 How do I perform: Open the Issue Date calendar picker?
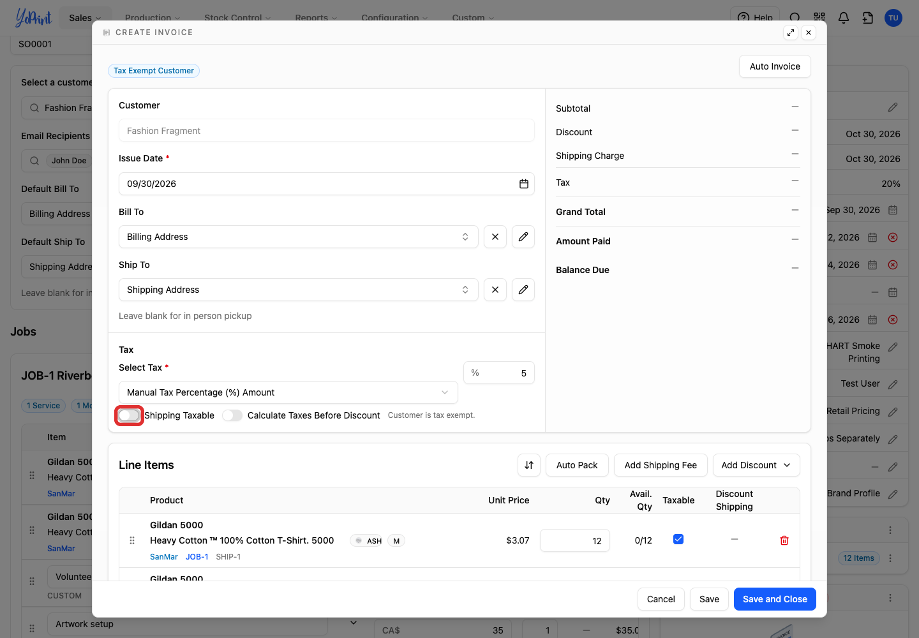tap(523, 184)
